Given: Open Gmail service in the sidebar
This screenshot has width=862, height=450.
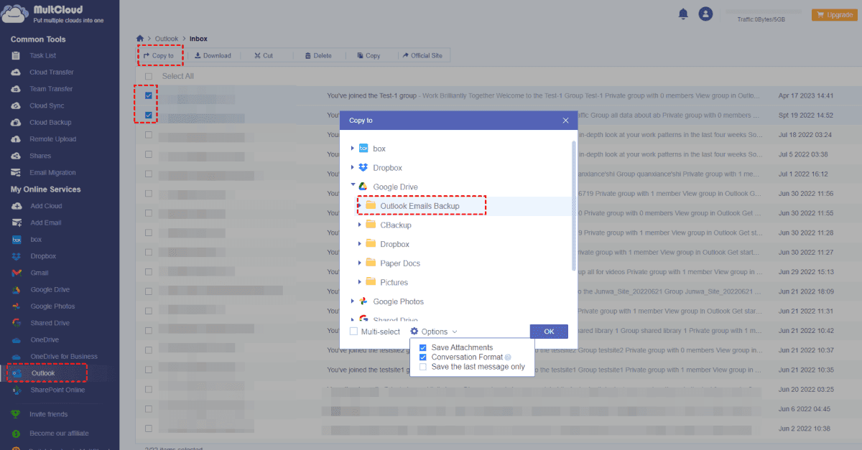Looking at the screenshot, I should pos(40,273).
